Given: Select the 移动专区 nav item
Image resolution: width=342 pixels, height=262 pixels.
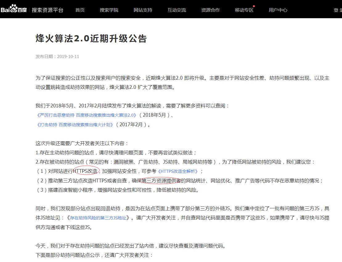Looking at the screenshot, I should pyautogui.click(x=244, y=10).
